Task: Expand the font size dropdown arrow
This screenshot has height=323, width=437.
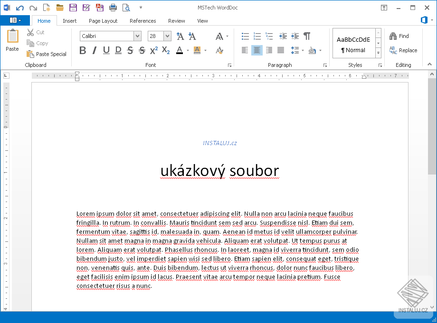Action: (167, 36)
